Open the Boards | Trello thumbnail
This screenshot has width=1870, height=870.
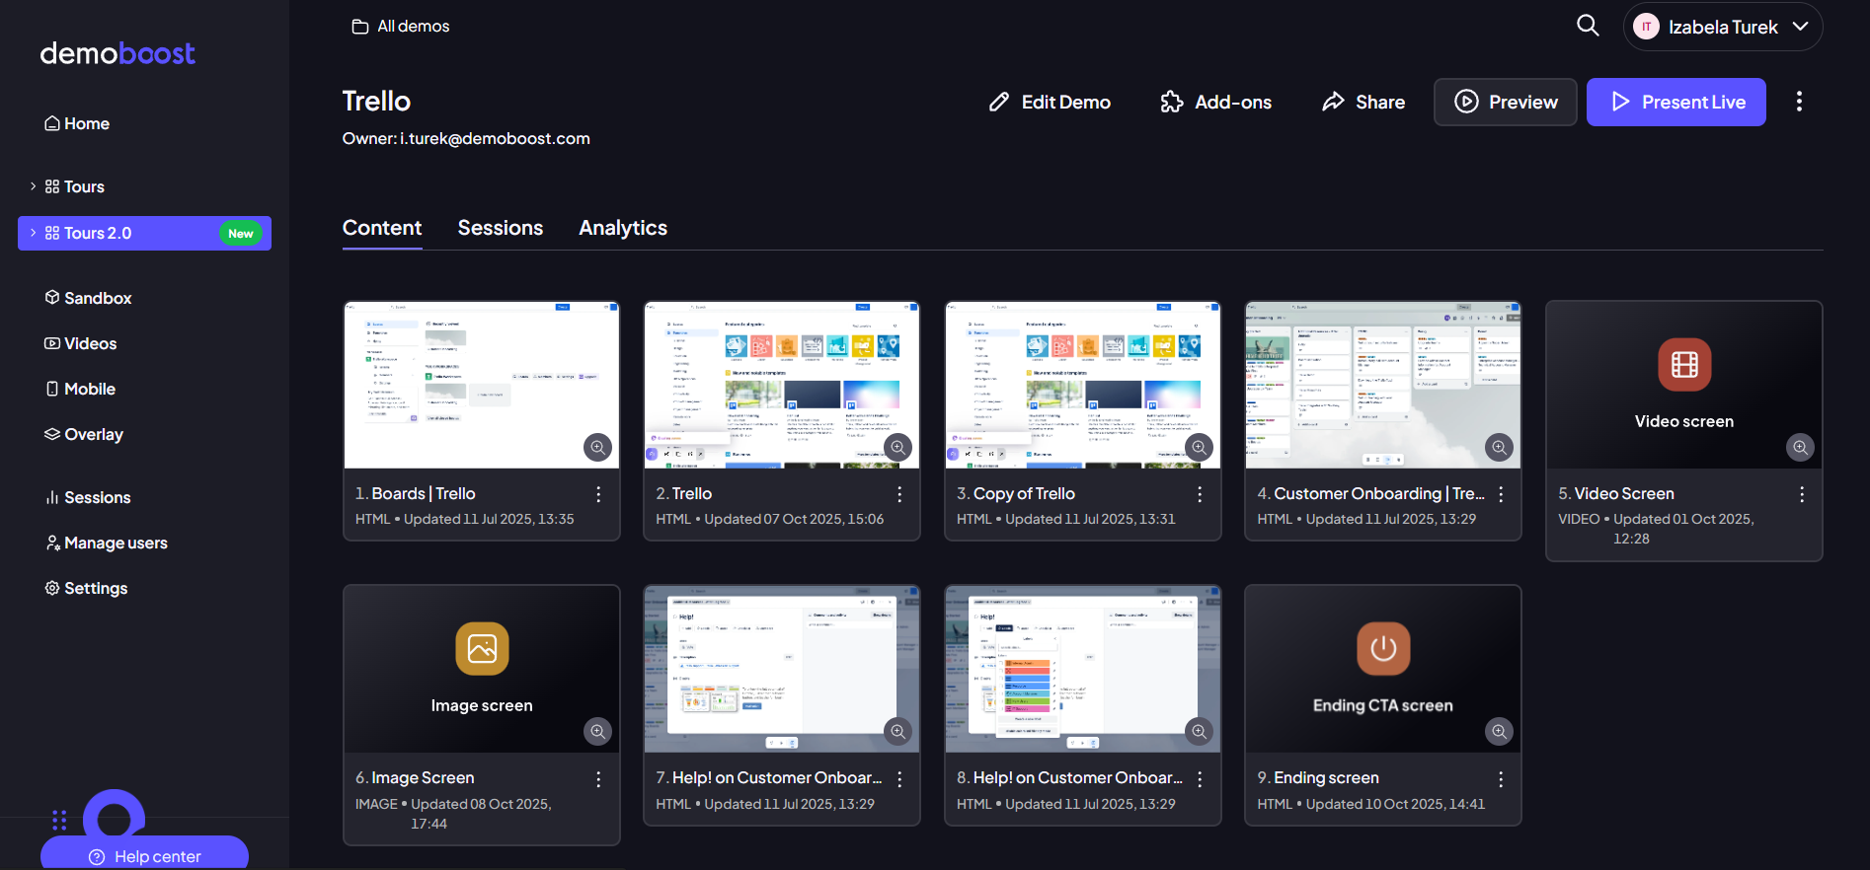(482, 385)
